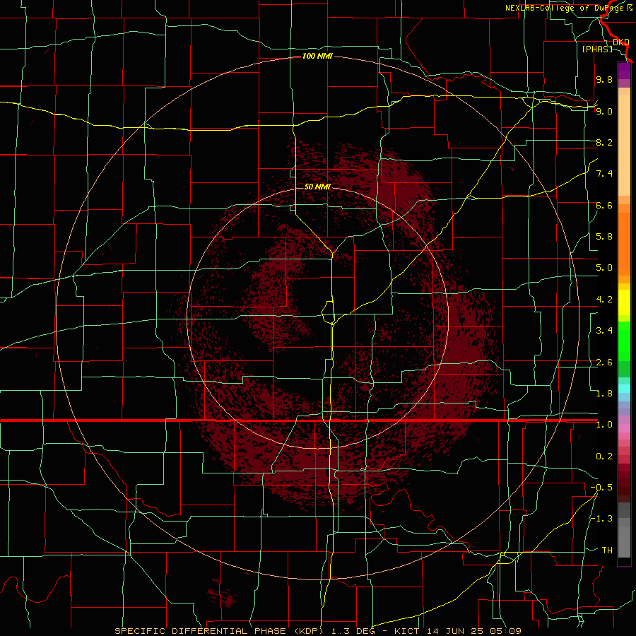This screenshot has width=636, height=636.
Task: Click the 50 NMI range ring label
Action: [317, 187]
